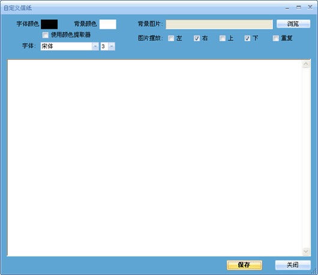Save the custom stationery with 保存
The image size is (318, 275).
(x=244, y=265)
